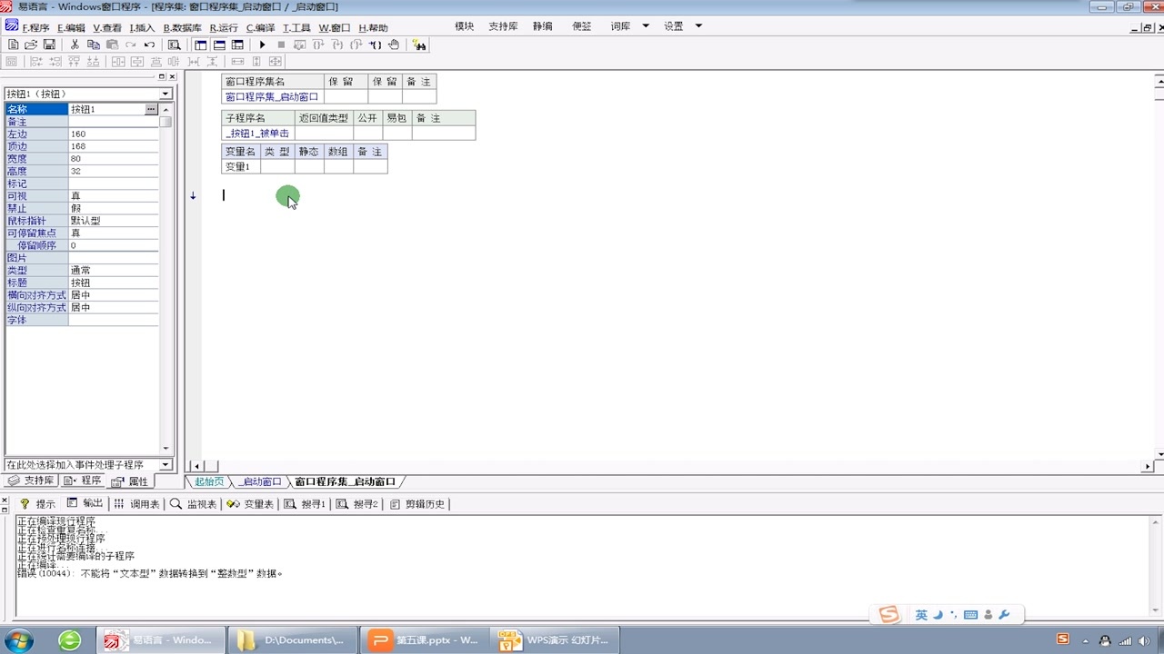Expand the 词库 dropdown arrow

[646, 26]
